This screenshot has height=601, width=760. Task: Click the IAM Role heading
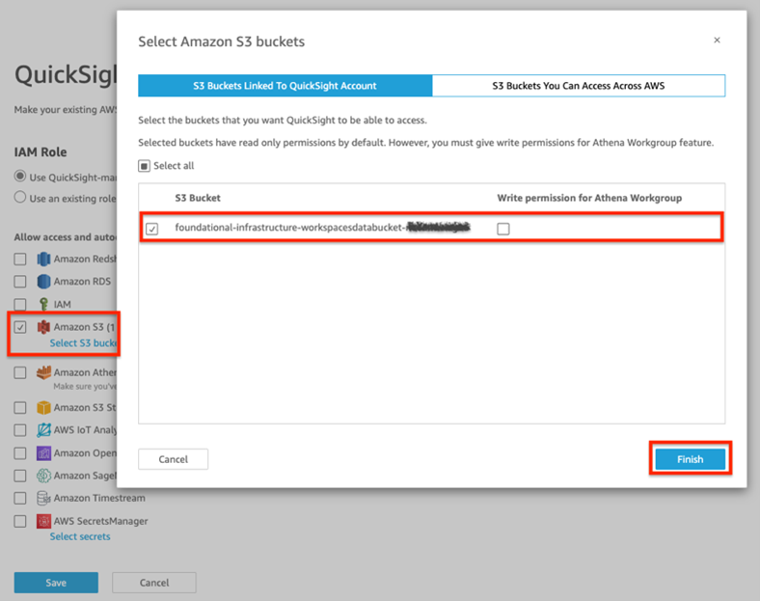tap(41, 152)
